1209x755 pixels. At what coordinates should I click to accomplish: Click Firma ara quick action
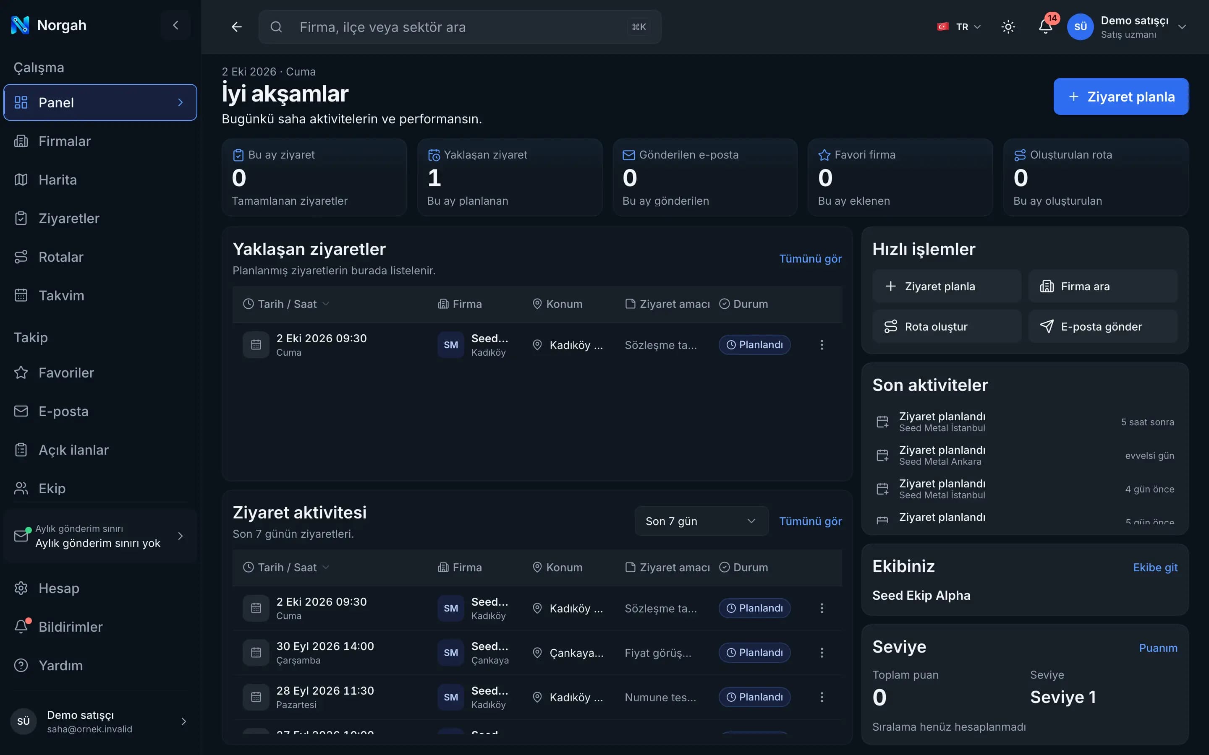tap(1103, 286)
